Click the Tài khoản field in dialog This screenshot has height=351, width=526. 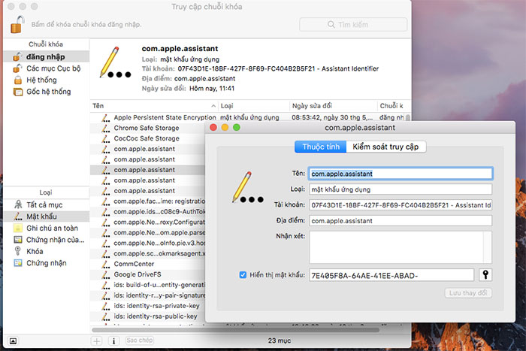point(401,205)
